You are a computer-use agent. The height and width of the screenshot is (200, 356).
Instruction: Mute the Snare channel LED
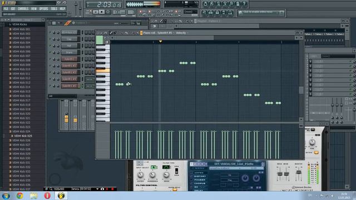[50, 52]
